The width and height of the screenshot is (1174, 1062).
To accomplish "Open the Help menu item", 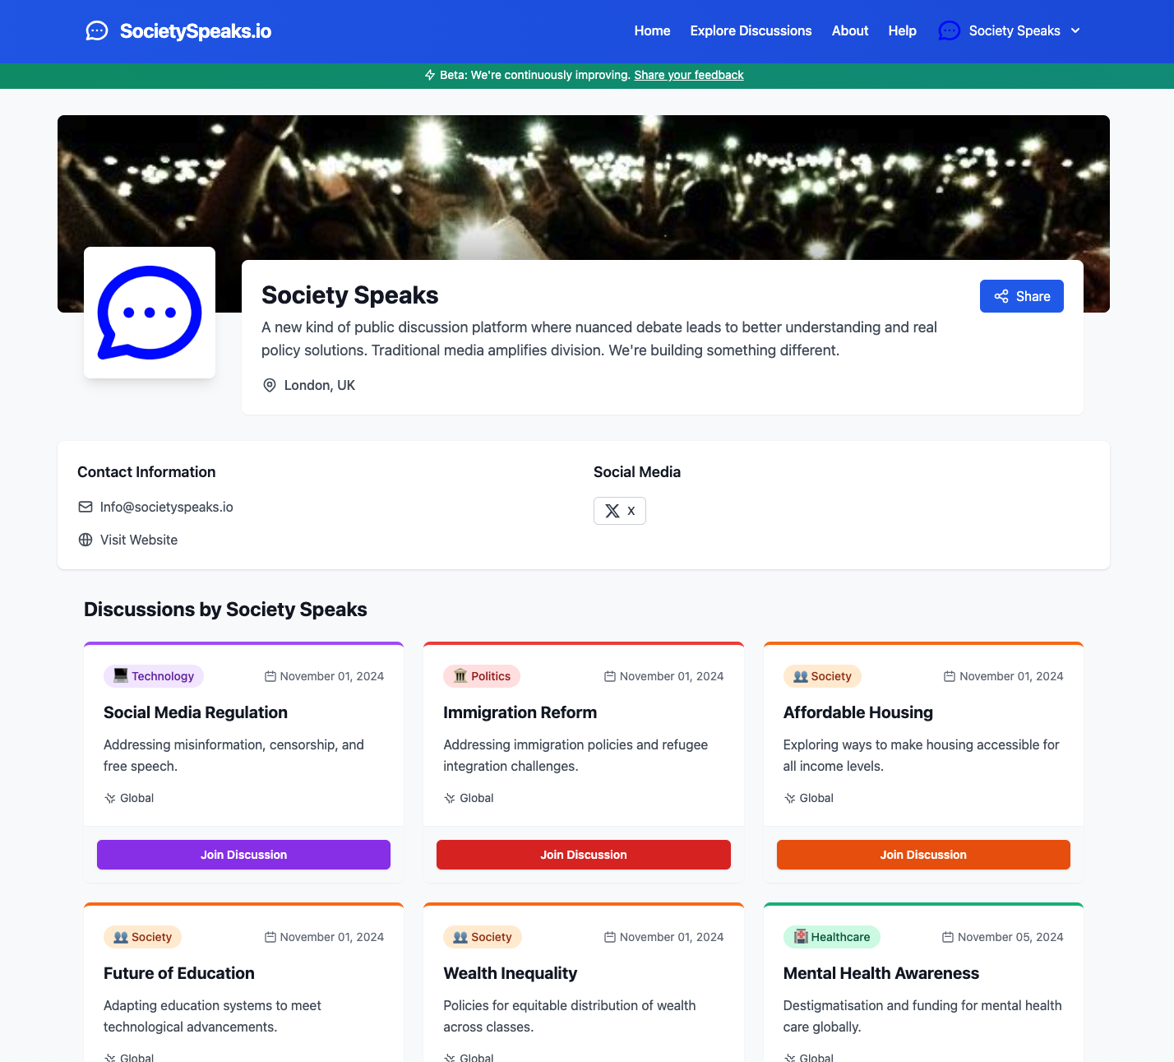I will coord(902,31).
